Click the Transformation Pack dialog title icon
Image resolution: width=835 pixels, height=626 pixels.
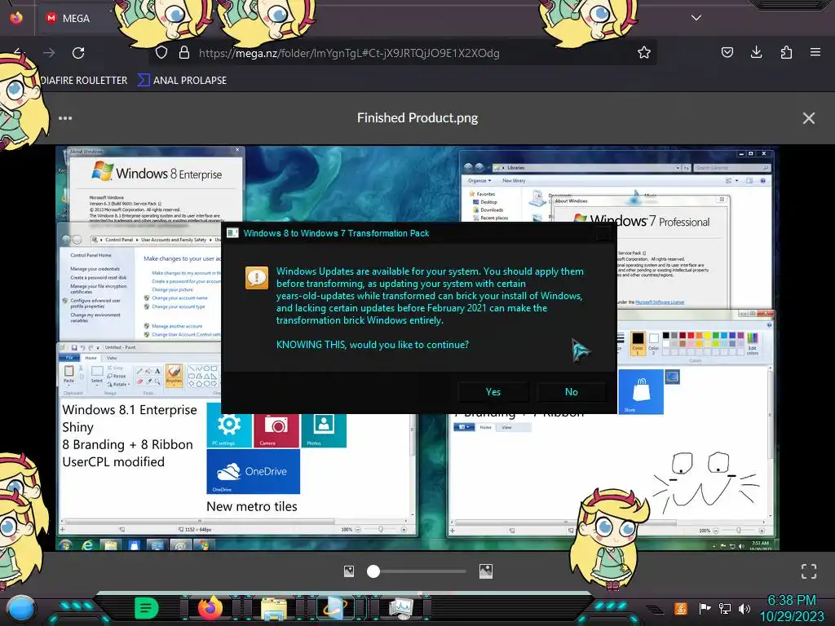(x=232, y=233)
